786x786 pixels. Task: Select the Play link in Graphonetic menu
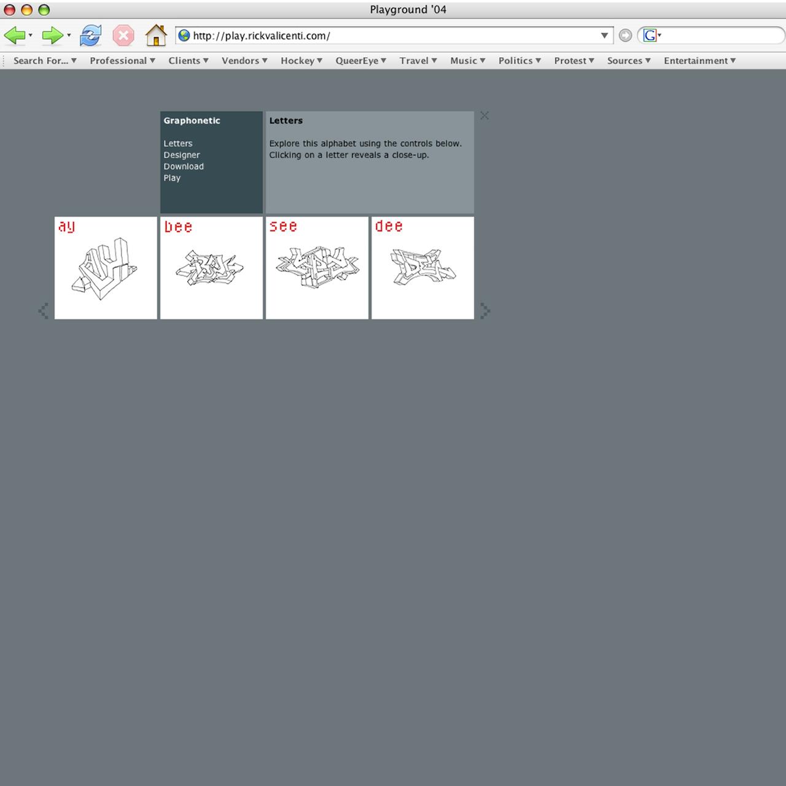click(172, 177)
